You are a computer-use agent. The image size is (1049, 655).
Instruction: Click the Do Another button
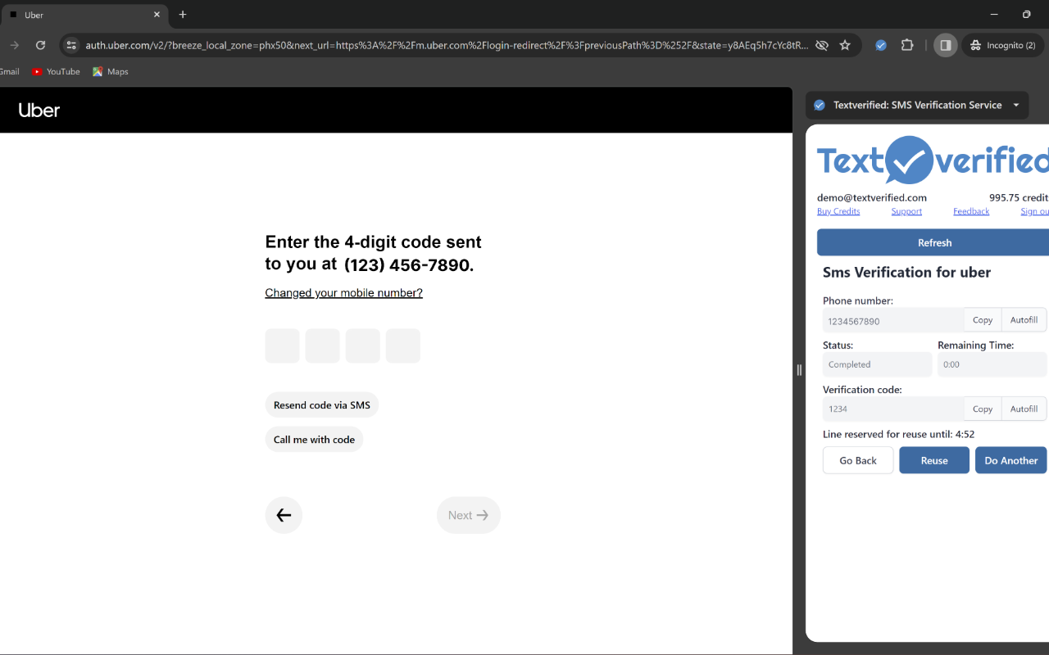click(x=1011, y=460)
